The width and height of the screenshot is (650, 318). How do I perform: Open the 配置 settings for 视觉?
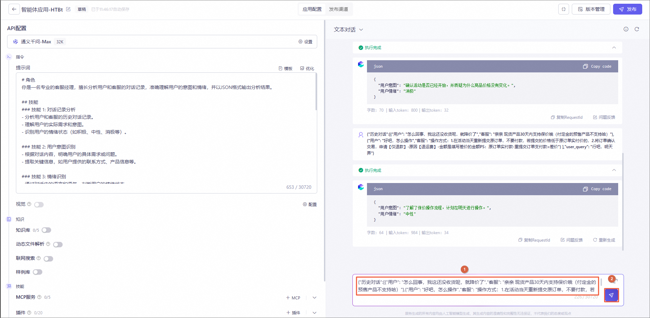tap(310, 204)
